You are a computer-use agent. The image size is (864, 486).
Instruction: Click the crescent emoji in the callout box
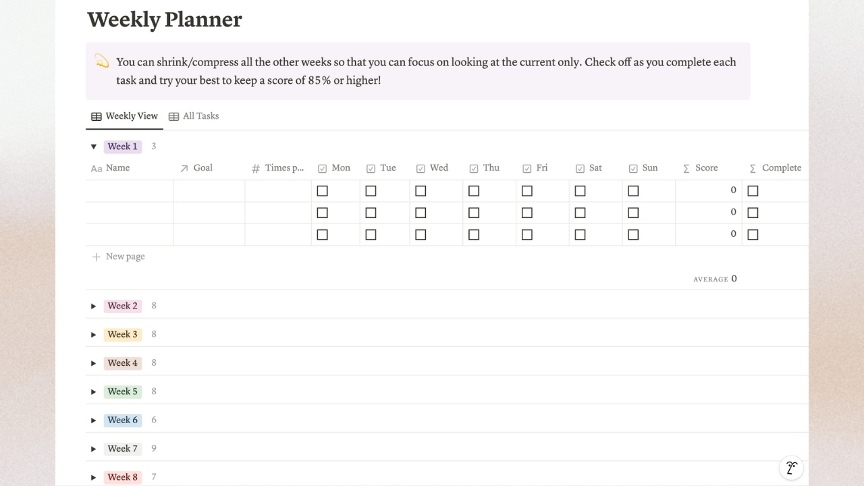tap(101, 61)
